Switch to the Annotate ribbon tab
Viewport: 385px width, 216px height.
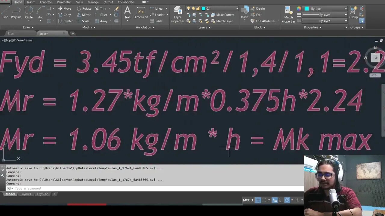coord(46,2)
